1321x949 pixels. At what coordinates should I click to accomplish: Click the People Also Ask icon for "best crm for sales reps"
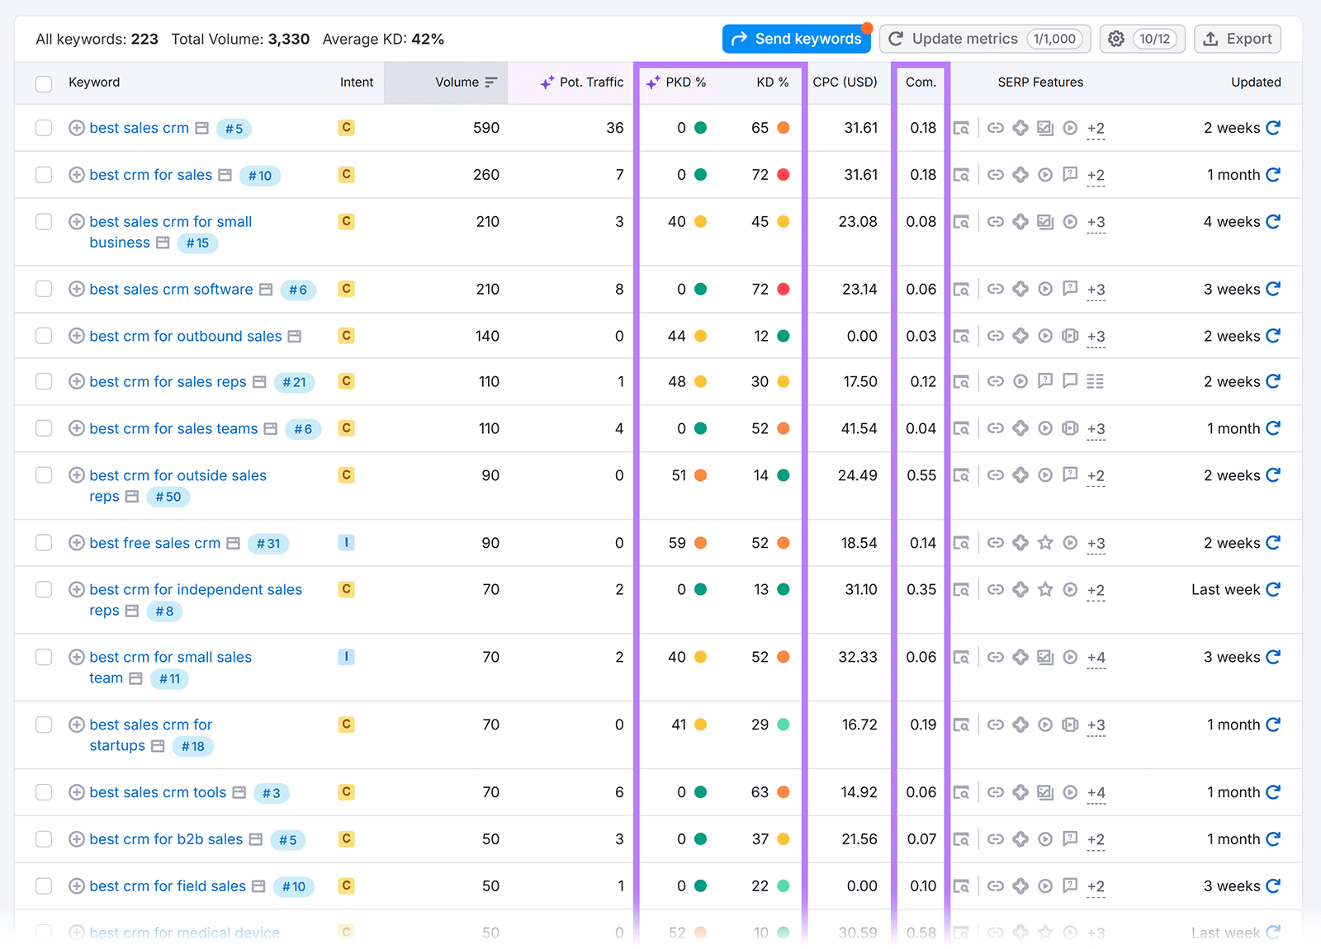(x=1045, y=381)
